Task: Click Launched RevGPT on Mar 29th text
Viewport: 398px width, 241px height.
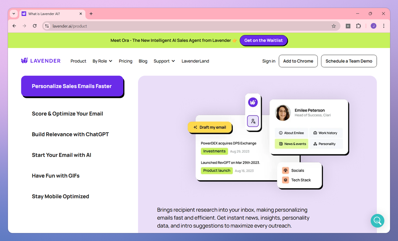Action: [x=231, y=163]
